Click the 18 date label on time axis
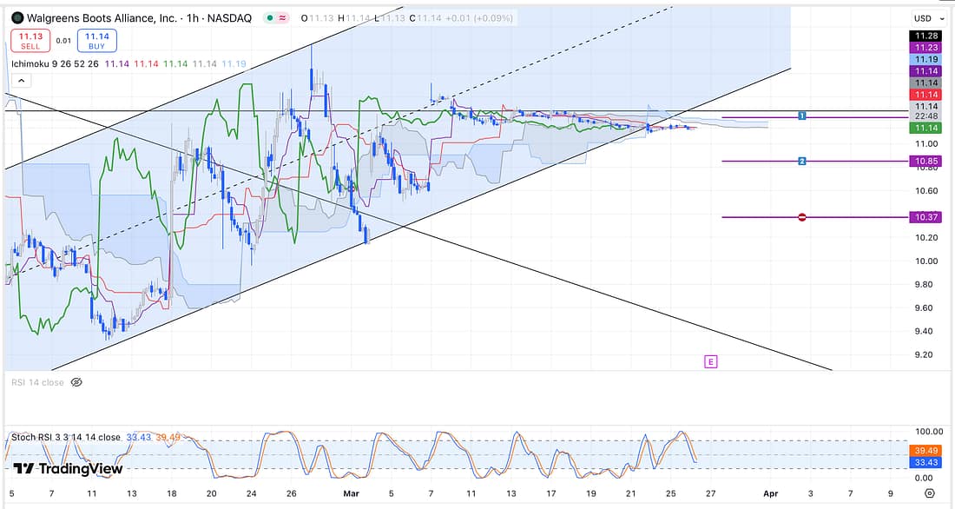 [x=172, y=493]
